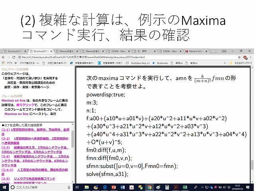
Task: Click the sfmn:subst command line
Action: 132,166
